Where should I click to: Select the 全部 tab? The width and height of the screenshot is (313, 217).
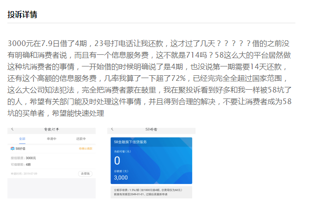(22, 138)
